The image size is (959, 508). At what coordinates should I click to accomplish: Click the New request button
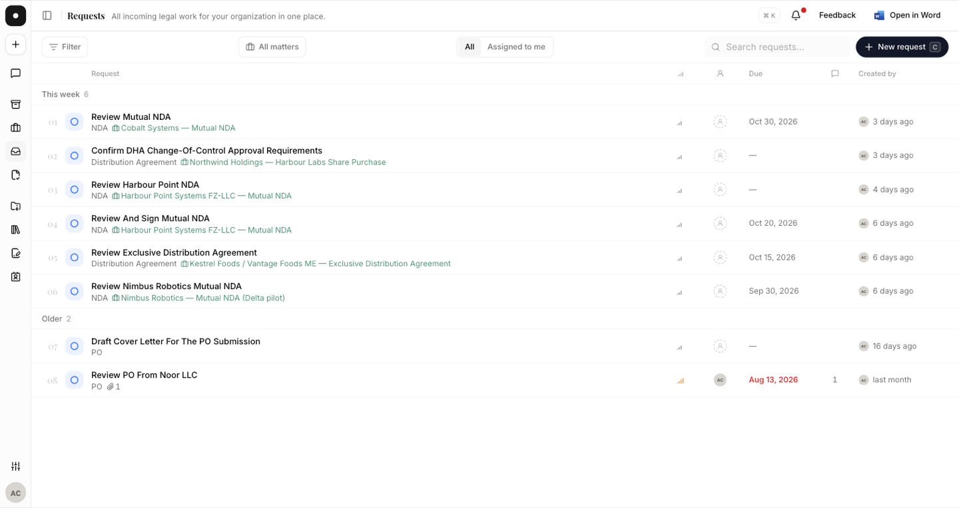[902, 47]
